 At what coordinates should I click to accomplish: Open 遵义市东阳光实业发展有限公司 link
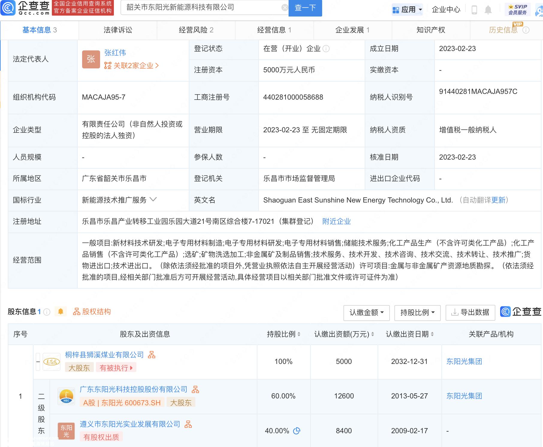click(130, 424)
